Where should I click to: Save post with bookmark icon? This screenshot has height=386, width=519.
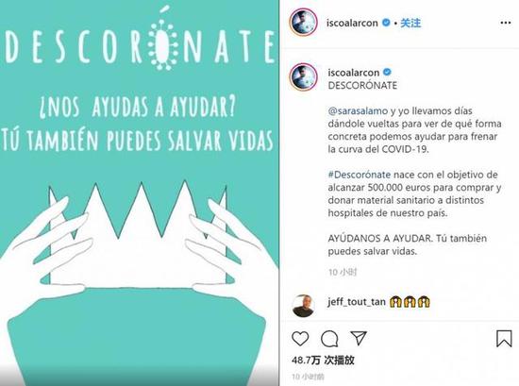(x=504, y=338)
